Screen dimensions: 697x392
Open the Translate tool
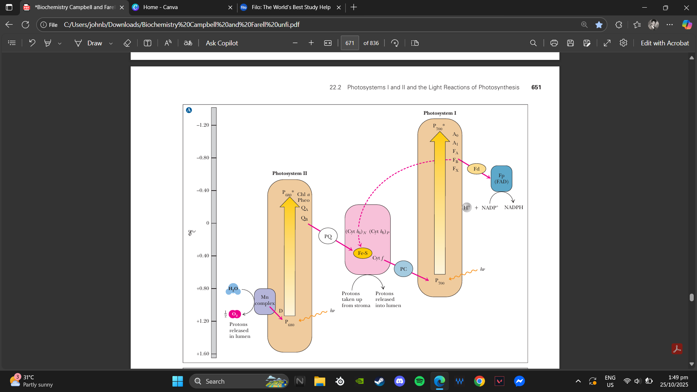[x=188, y=43]
